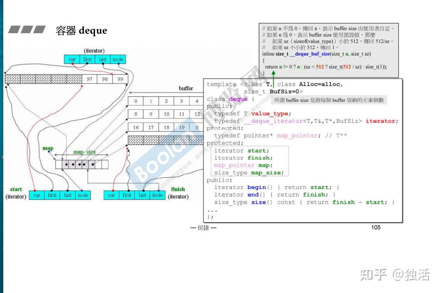The image size is (441, 293).
Task: Select the first cell of the top iterator
Action: pyautogui.click(x=87, y=59)
